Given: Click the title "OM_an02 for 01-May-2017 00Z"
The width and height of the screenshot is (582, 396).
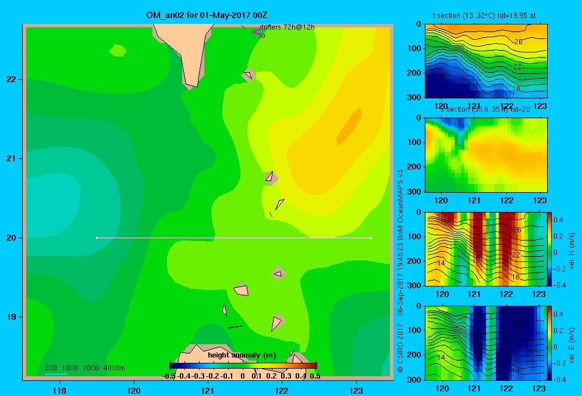Looking at the screenshot, I should [207, 15].
